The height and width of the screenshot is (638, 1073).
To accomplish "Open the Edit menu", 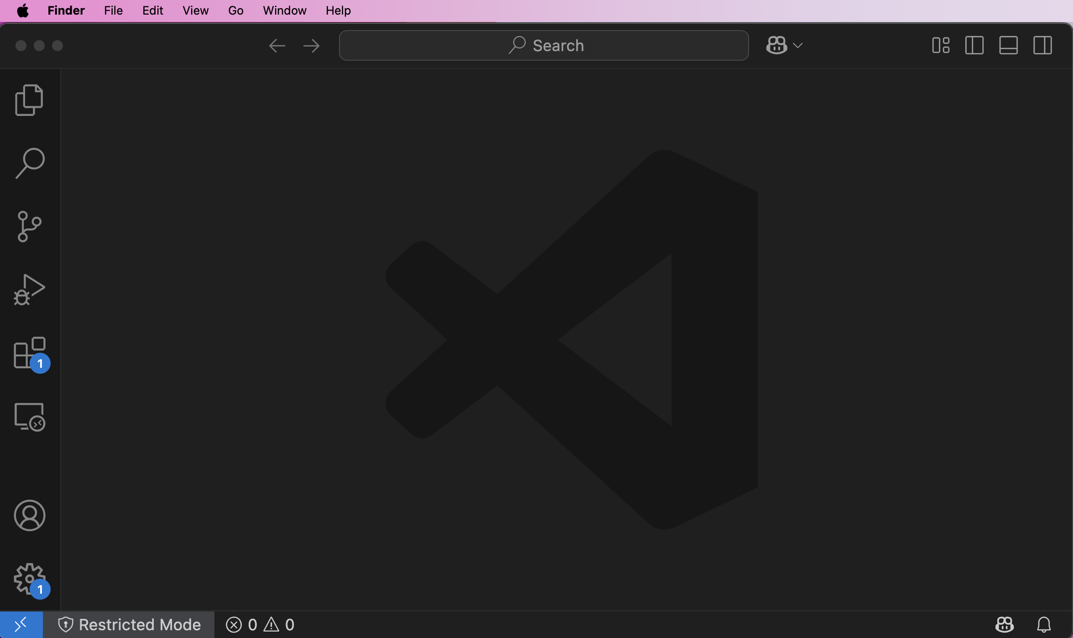I will tap(152, 10).
